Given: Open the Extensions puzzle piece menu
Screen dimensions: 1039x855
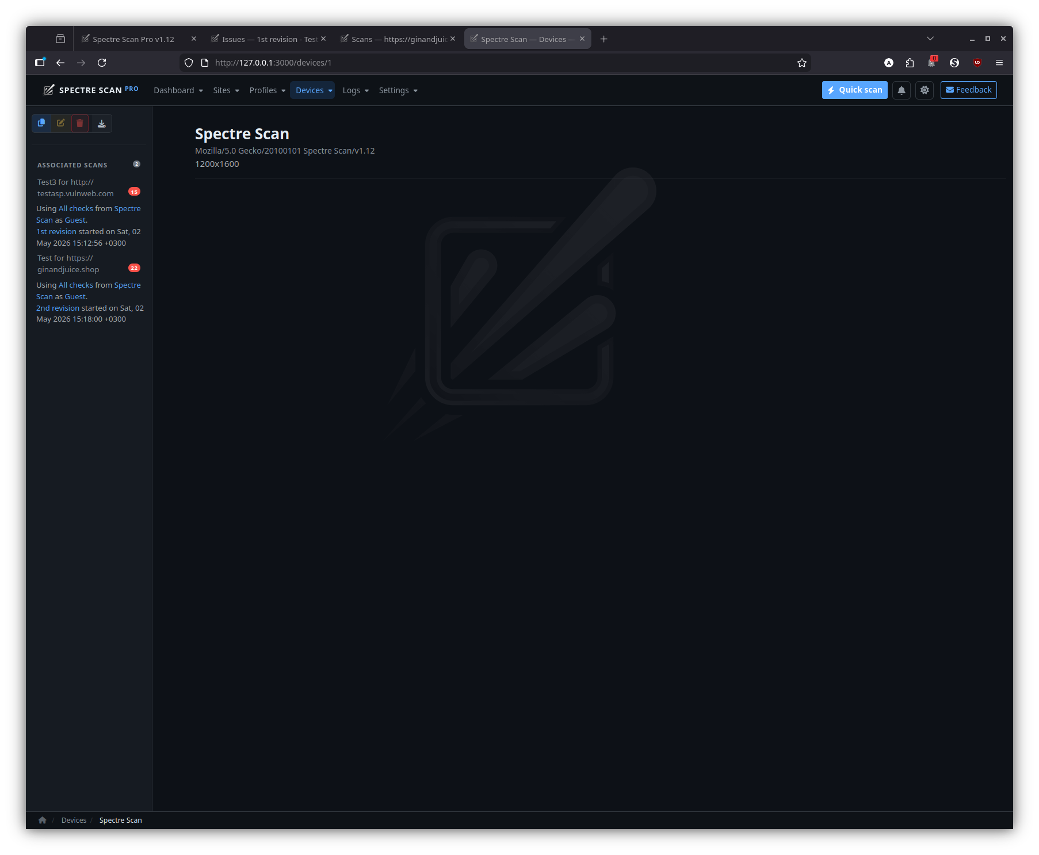Looking at the screenshot, I should click(x=910, y=63).
